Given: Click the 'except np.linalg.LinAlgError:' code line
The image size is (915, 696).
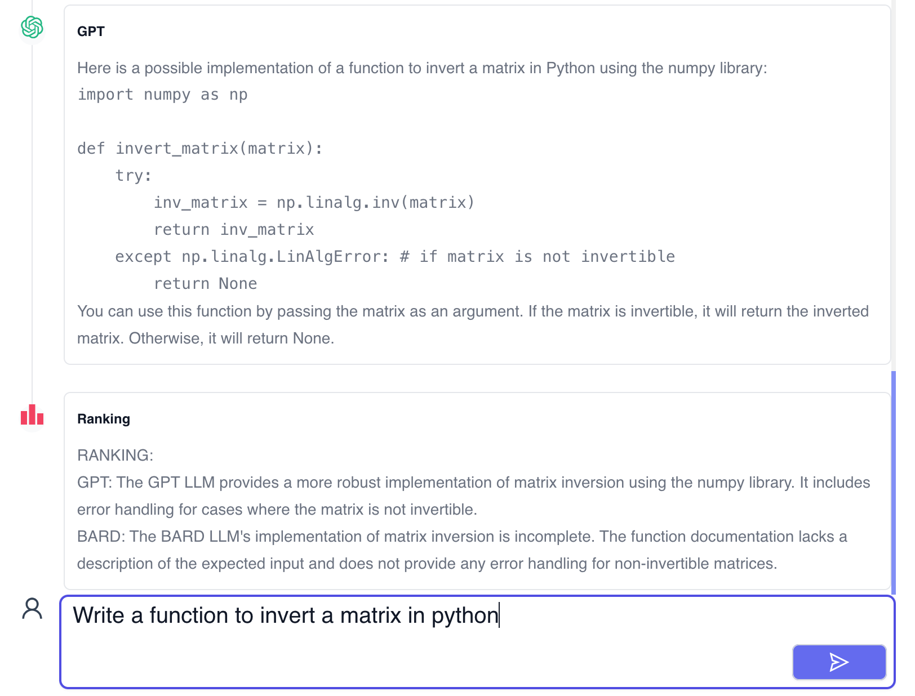Looking at the screenshot, I should tap(395, 257).
